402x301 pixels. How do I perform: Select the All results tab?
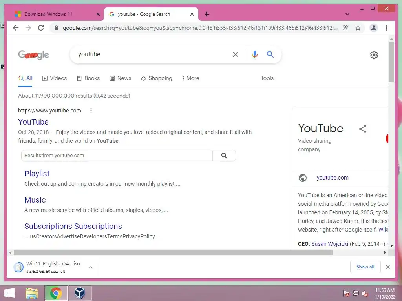click(25, 78)
